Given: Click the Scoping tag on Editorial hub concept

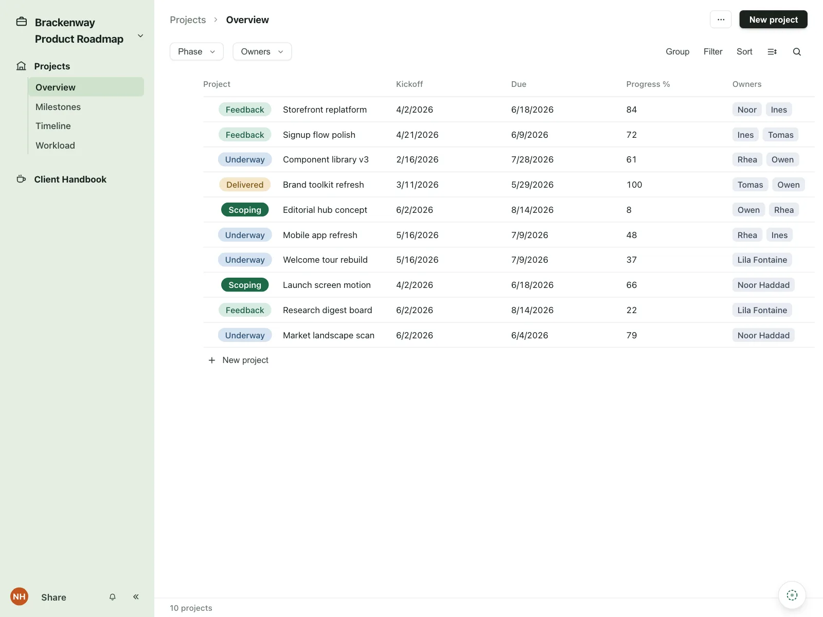Looking at the screenshot, I should [245, 210].
